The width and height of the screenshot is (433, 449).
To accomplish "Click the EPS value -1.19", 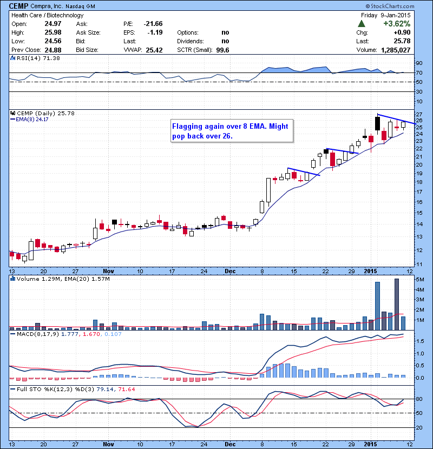I will point(155,32).
